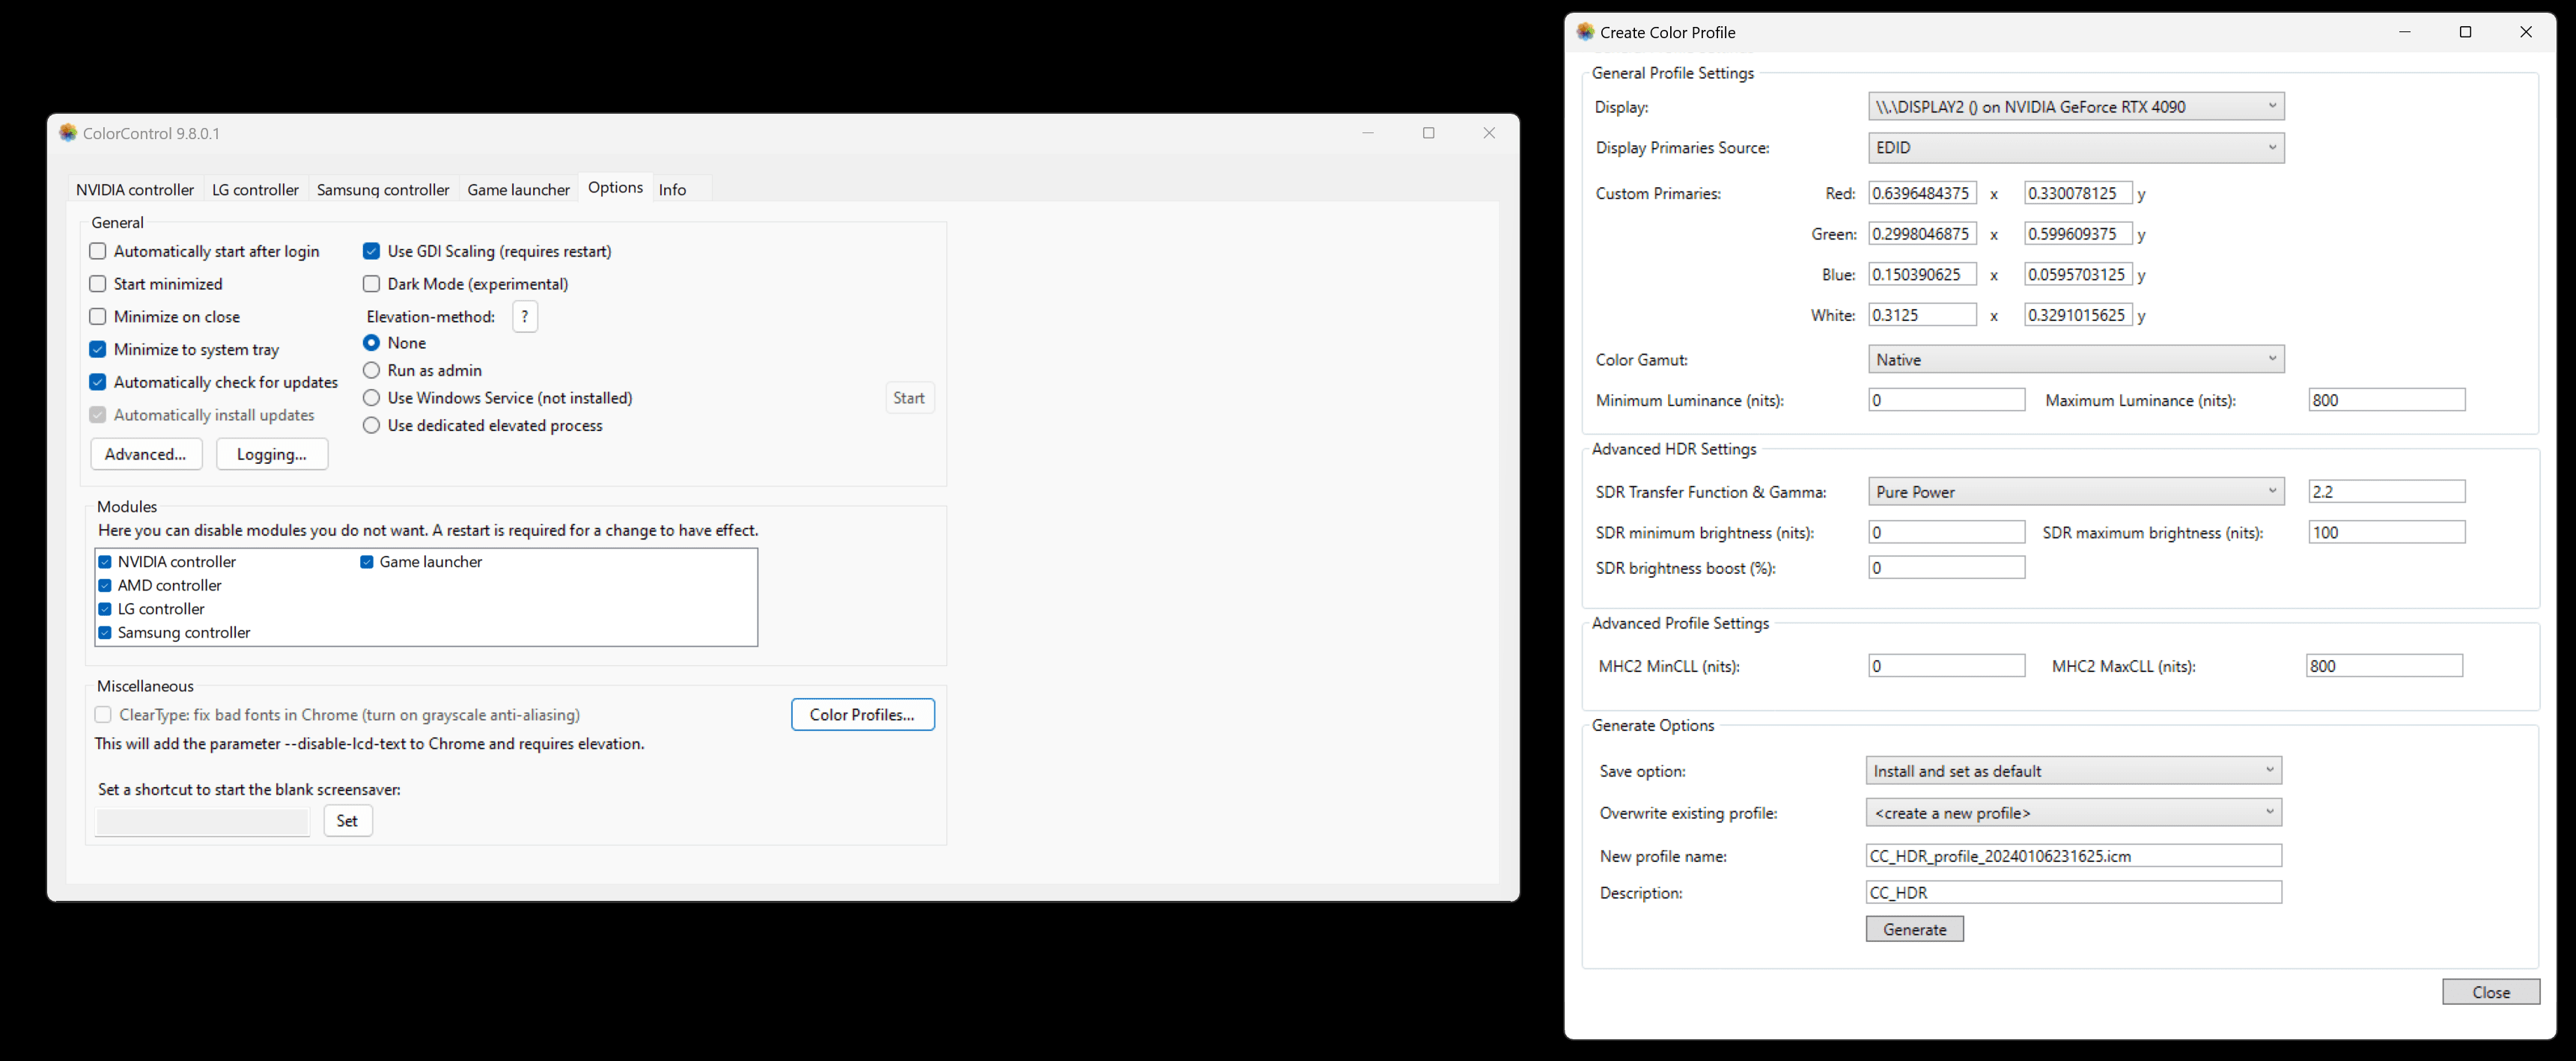
Task: Click the ColorControl app icon in title bar
Action: coord(68,133)
